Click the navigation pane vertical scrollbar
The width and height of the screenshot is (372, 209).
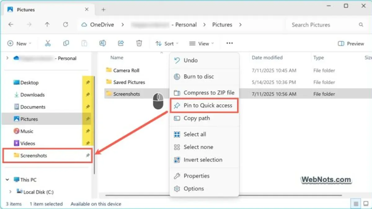point(94,125)
